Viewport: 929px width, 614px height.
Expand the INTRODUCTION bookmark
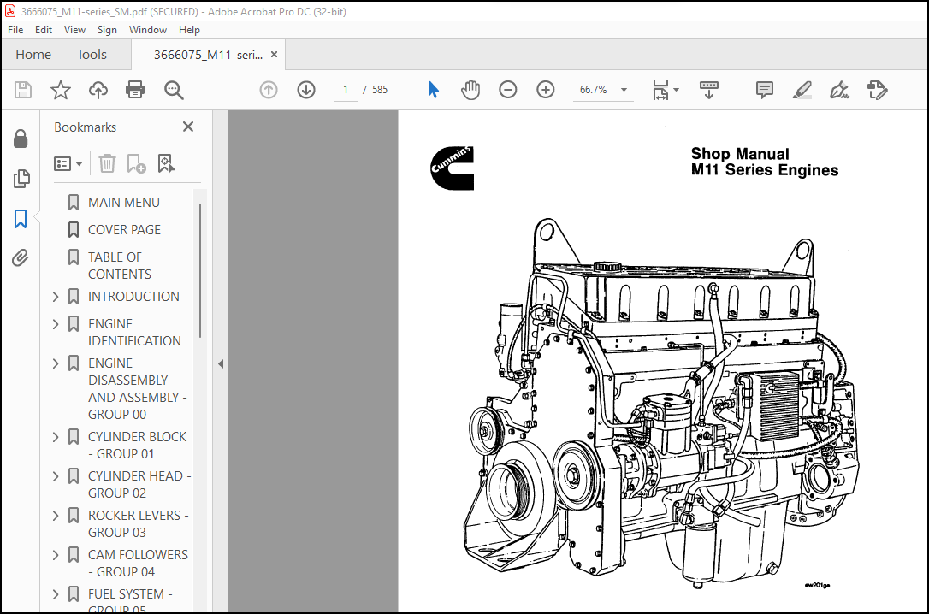coord(56,297)
